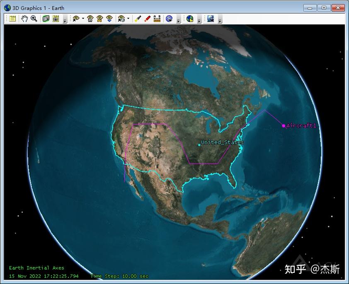Select the hand grab-globe tool

coord(24,19)
